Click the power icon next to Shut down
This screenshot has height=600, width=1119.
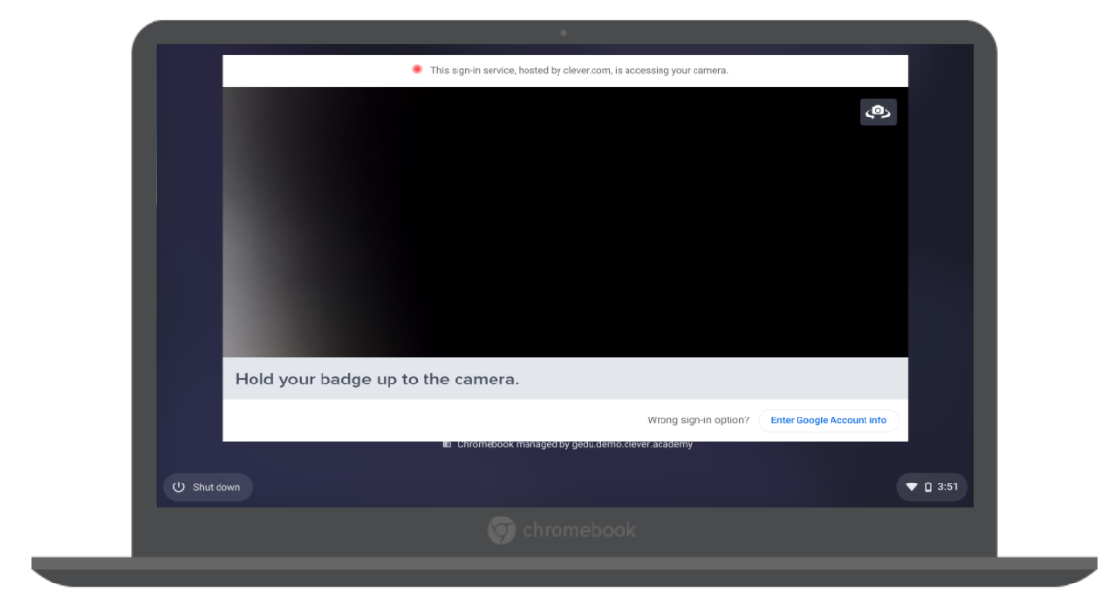[178, 486]
